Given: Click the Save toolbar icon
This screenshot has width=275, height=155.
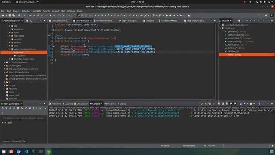Looking at the screenshot, I should (x=9, y=15).
